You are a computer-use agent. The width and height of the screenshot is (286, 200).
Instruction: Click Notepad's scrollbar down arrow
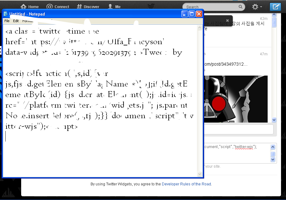pos(200,174)
